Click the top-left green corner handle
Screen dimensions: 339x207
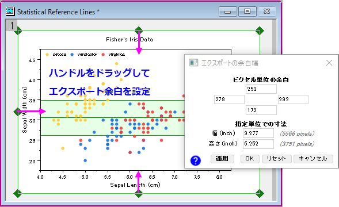[x=18, y=30]
